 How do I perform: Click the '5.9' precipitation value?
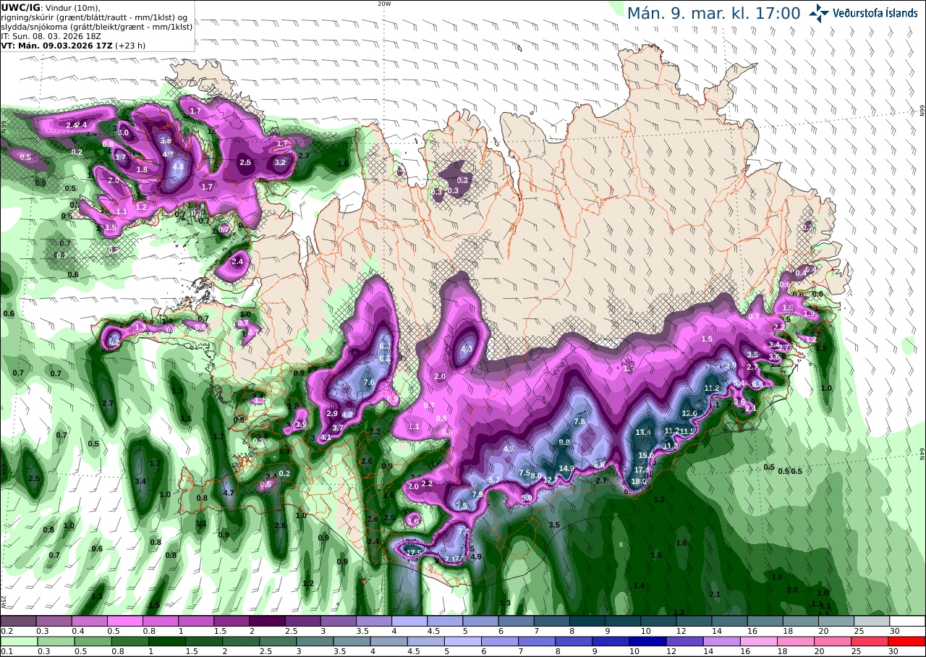pos(527,498)
